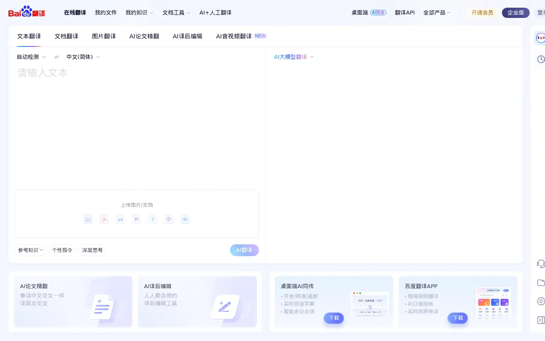Choose the Word document upload icon
The height and width of the screenshot is (341, 545).
coord(120,219)
